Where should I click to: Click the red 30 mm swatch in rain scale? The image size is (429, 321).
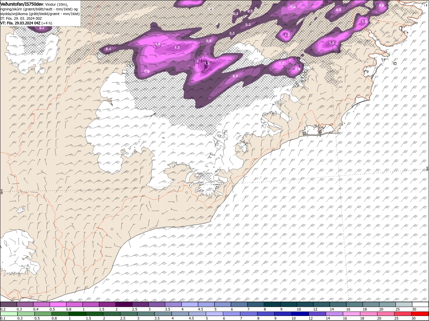click(420, 314)
